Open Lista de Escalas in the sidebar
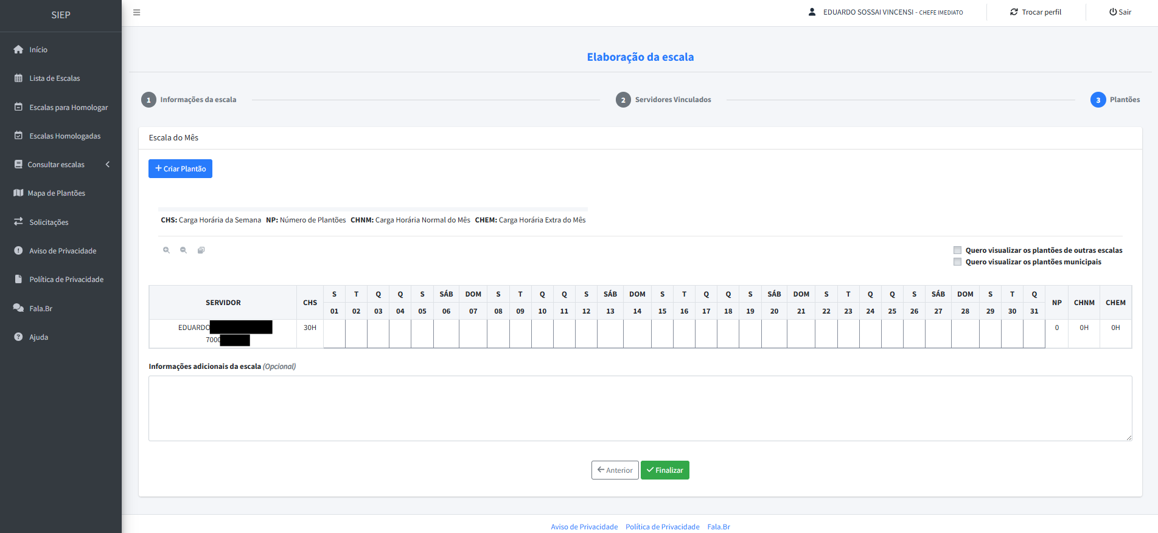The image size is (1158, 533). click(x=54, y=78)
